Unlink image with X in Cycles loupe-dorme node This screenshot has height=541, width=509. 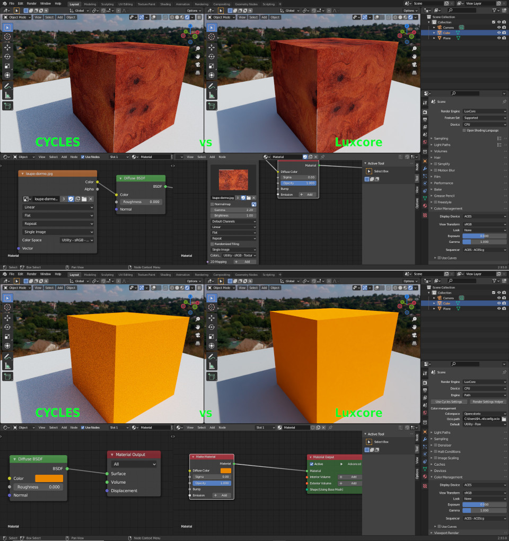pos(91,199)
